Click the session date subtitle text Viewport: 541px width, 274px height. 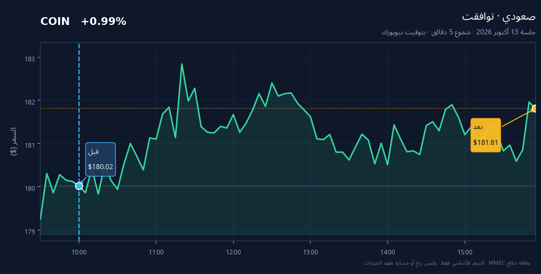point(459,32)
